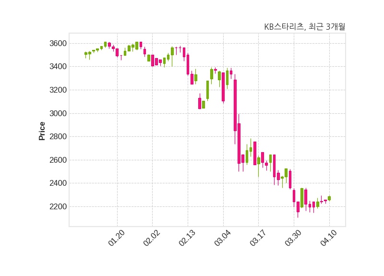Select the 03.04 date tick label

point(222,238)
